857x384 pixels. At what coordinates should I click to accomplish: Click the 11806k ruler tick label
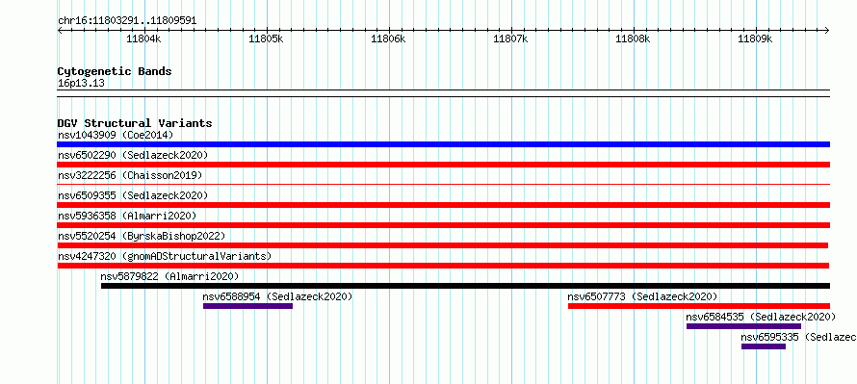[x=389, y=38]
